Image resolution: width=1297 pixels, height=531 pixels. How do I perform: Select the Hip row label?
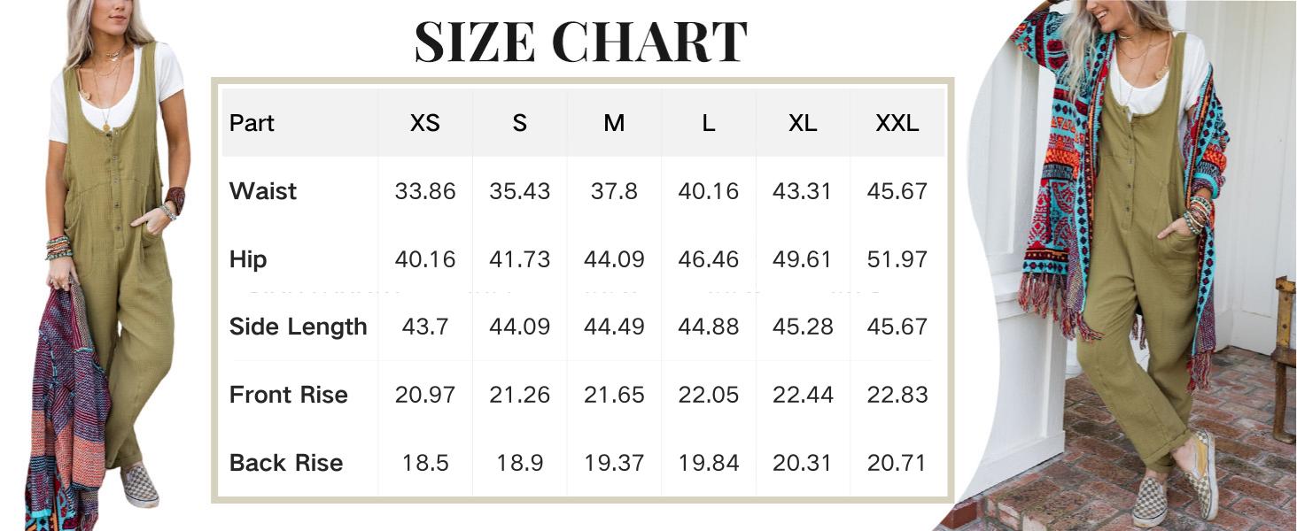click(248, 259)
